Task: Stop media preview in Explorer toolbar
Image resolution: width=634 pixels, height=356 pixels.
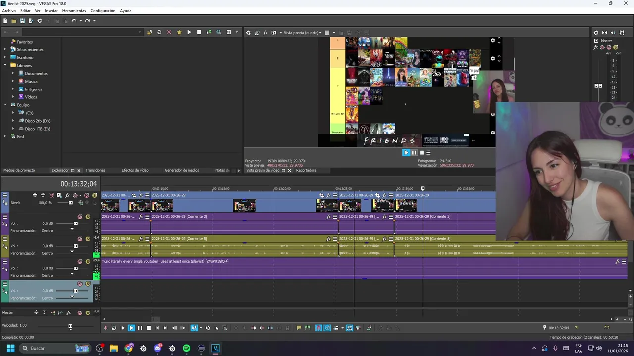Action: pyautogui.click(x=199, y=32)
